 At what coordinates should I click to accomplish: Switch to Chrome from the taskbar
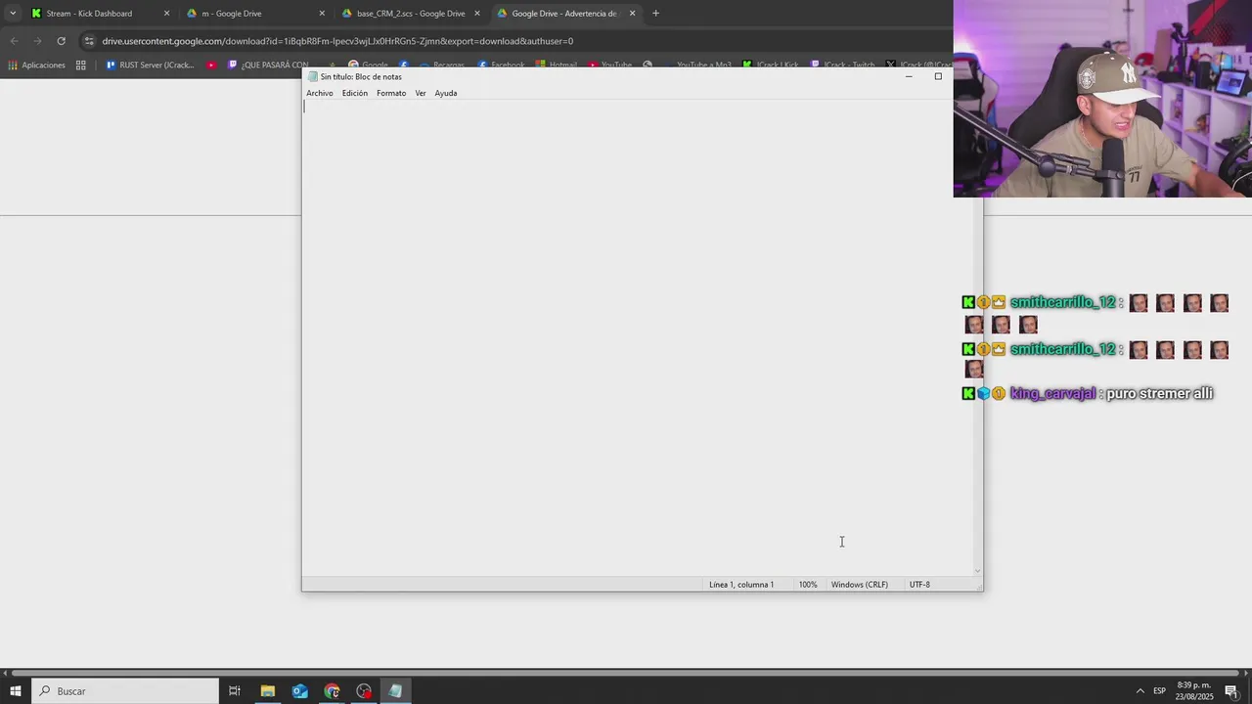coord(332,691)
